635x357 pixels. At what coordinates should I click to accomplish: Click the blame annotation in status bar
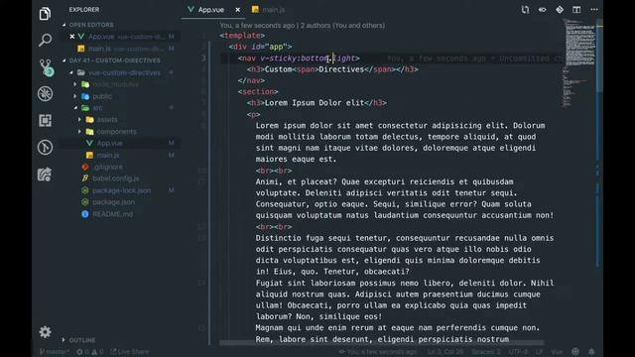tap(379, 352)
